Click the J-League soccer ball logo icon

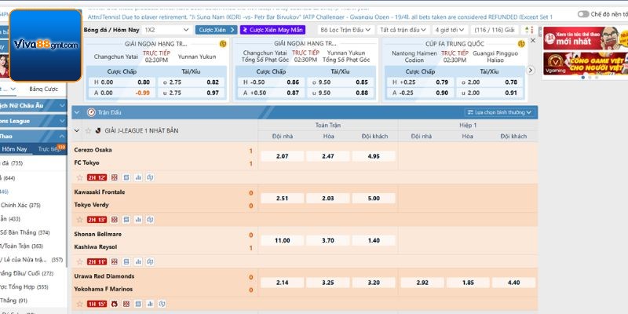(98, 130)
